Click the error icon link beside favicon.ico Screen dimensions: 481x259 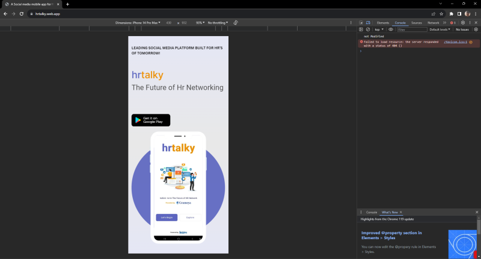click(x=471, y=42)
